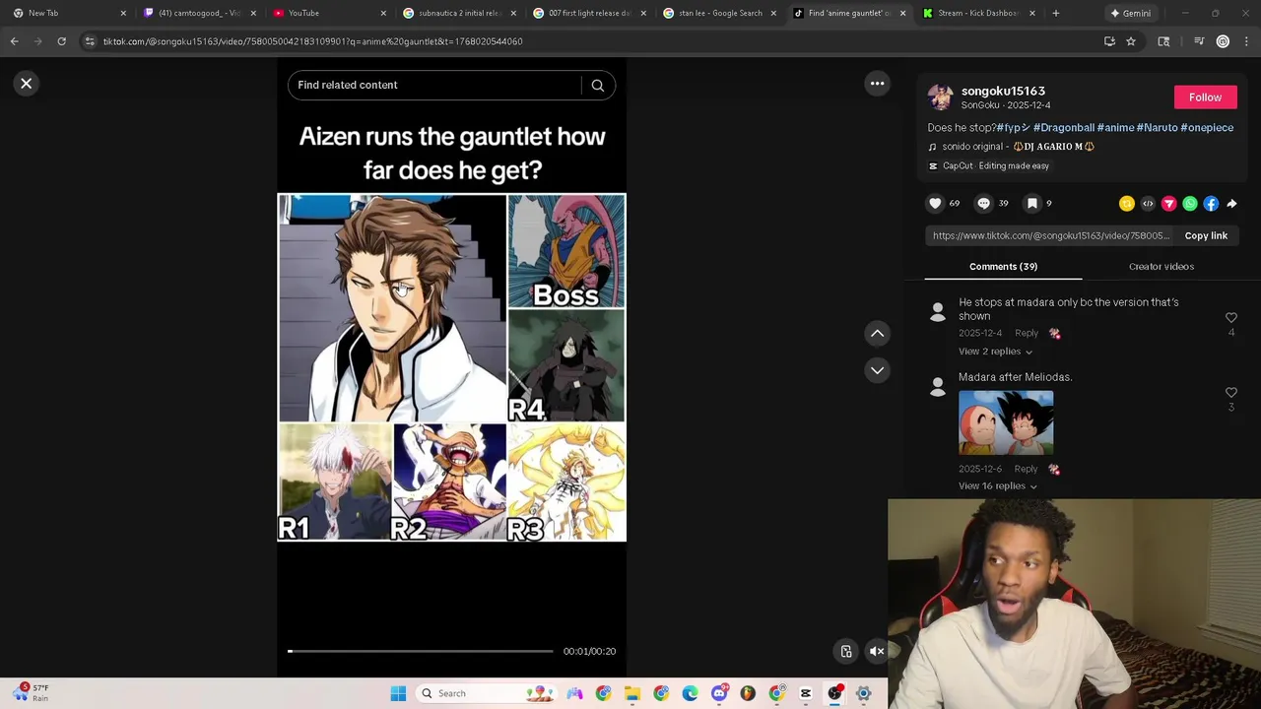Send to friends with the red paper-plane icon
Image resolution: width=1261 pixels, height=709 pixels.
pos(1168,204)
